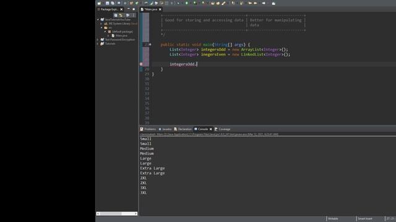The height and width of the screenshot is (222, 396).
Task: Click the 'Smart Insert' status bar entry
Action: (x=365, y=219)
